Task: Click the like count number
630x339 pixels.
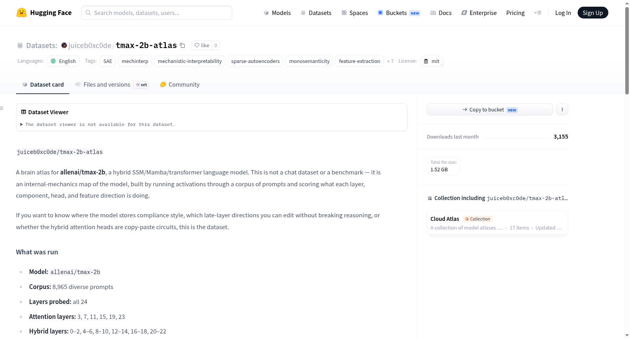Action: [216, 45]
